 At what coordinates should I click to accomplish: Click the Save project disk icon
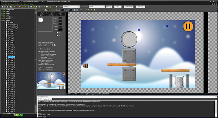point(8,7)
